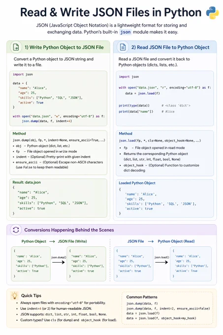
Task: Click "data = json.load(f)" under Common Patterns
Action: 143,313
